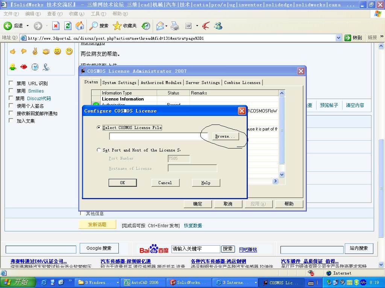Click the Edit with Word icon
The width and height of the screenshot is (385, 288).
[188, 26]
